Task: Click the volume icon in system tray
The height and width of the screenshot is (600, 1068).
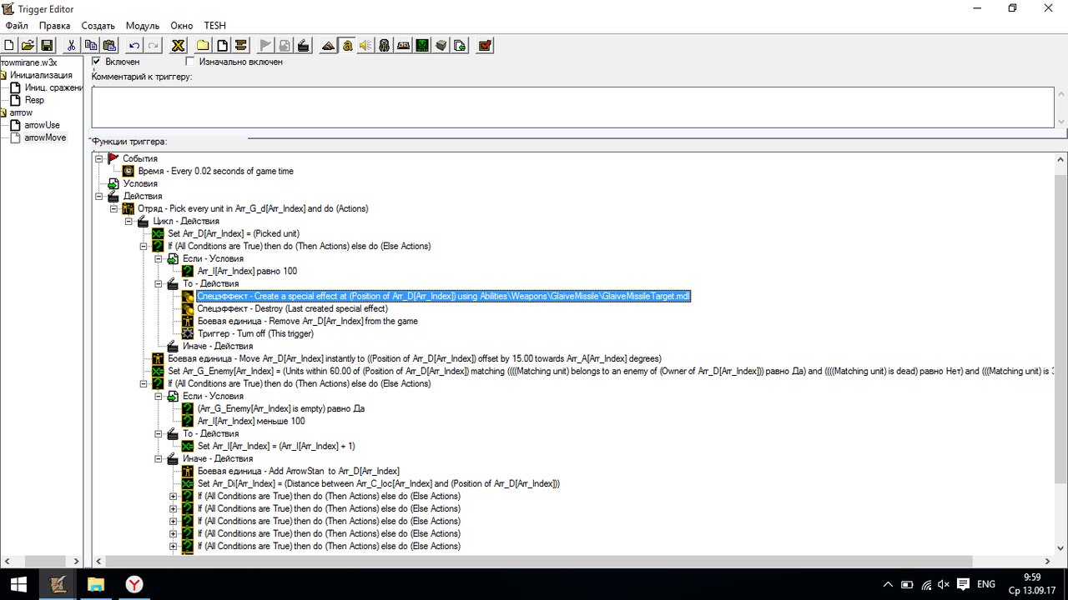Action: (945, 584)
